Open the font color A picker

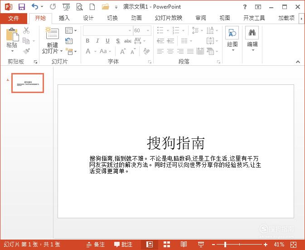[x=88, y=51]
